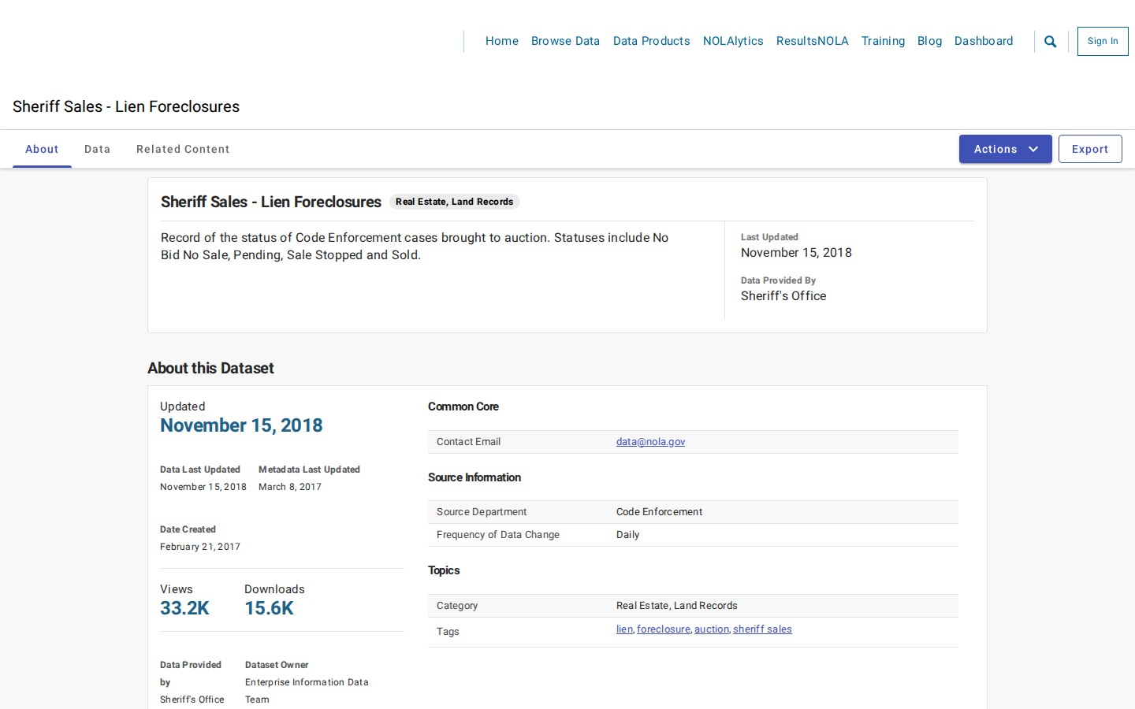Click the About this Dataset heading

coord(210,368)
